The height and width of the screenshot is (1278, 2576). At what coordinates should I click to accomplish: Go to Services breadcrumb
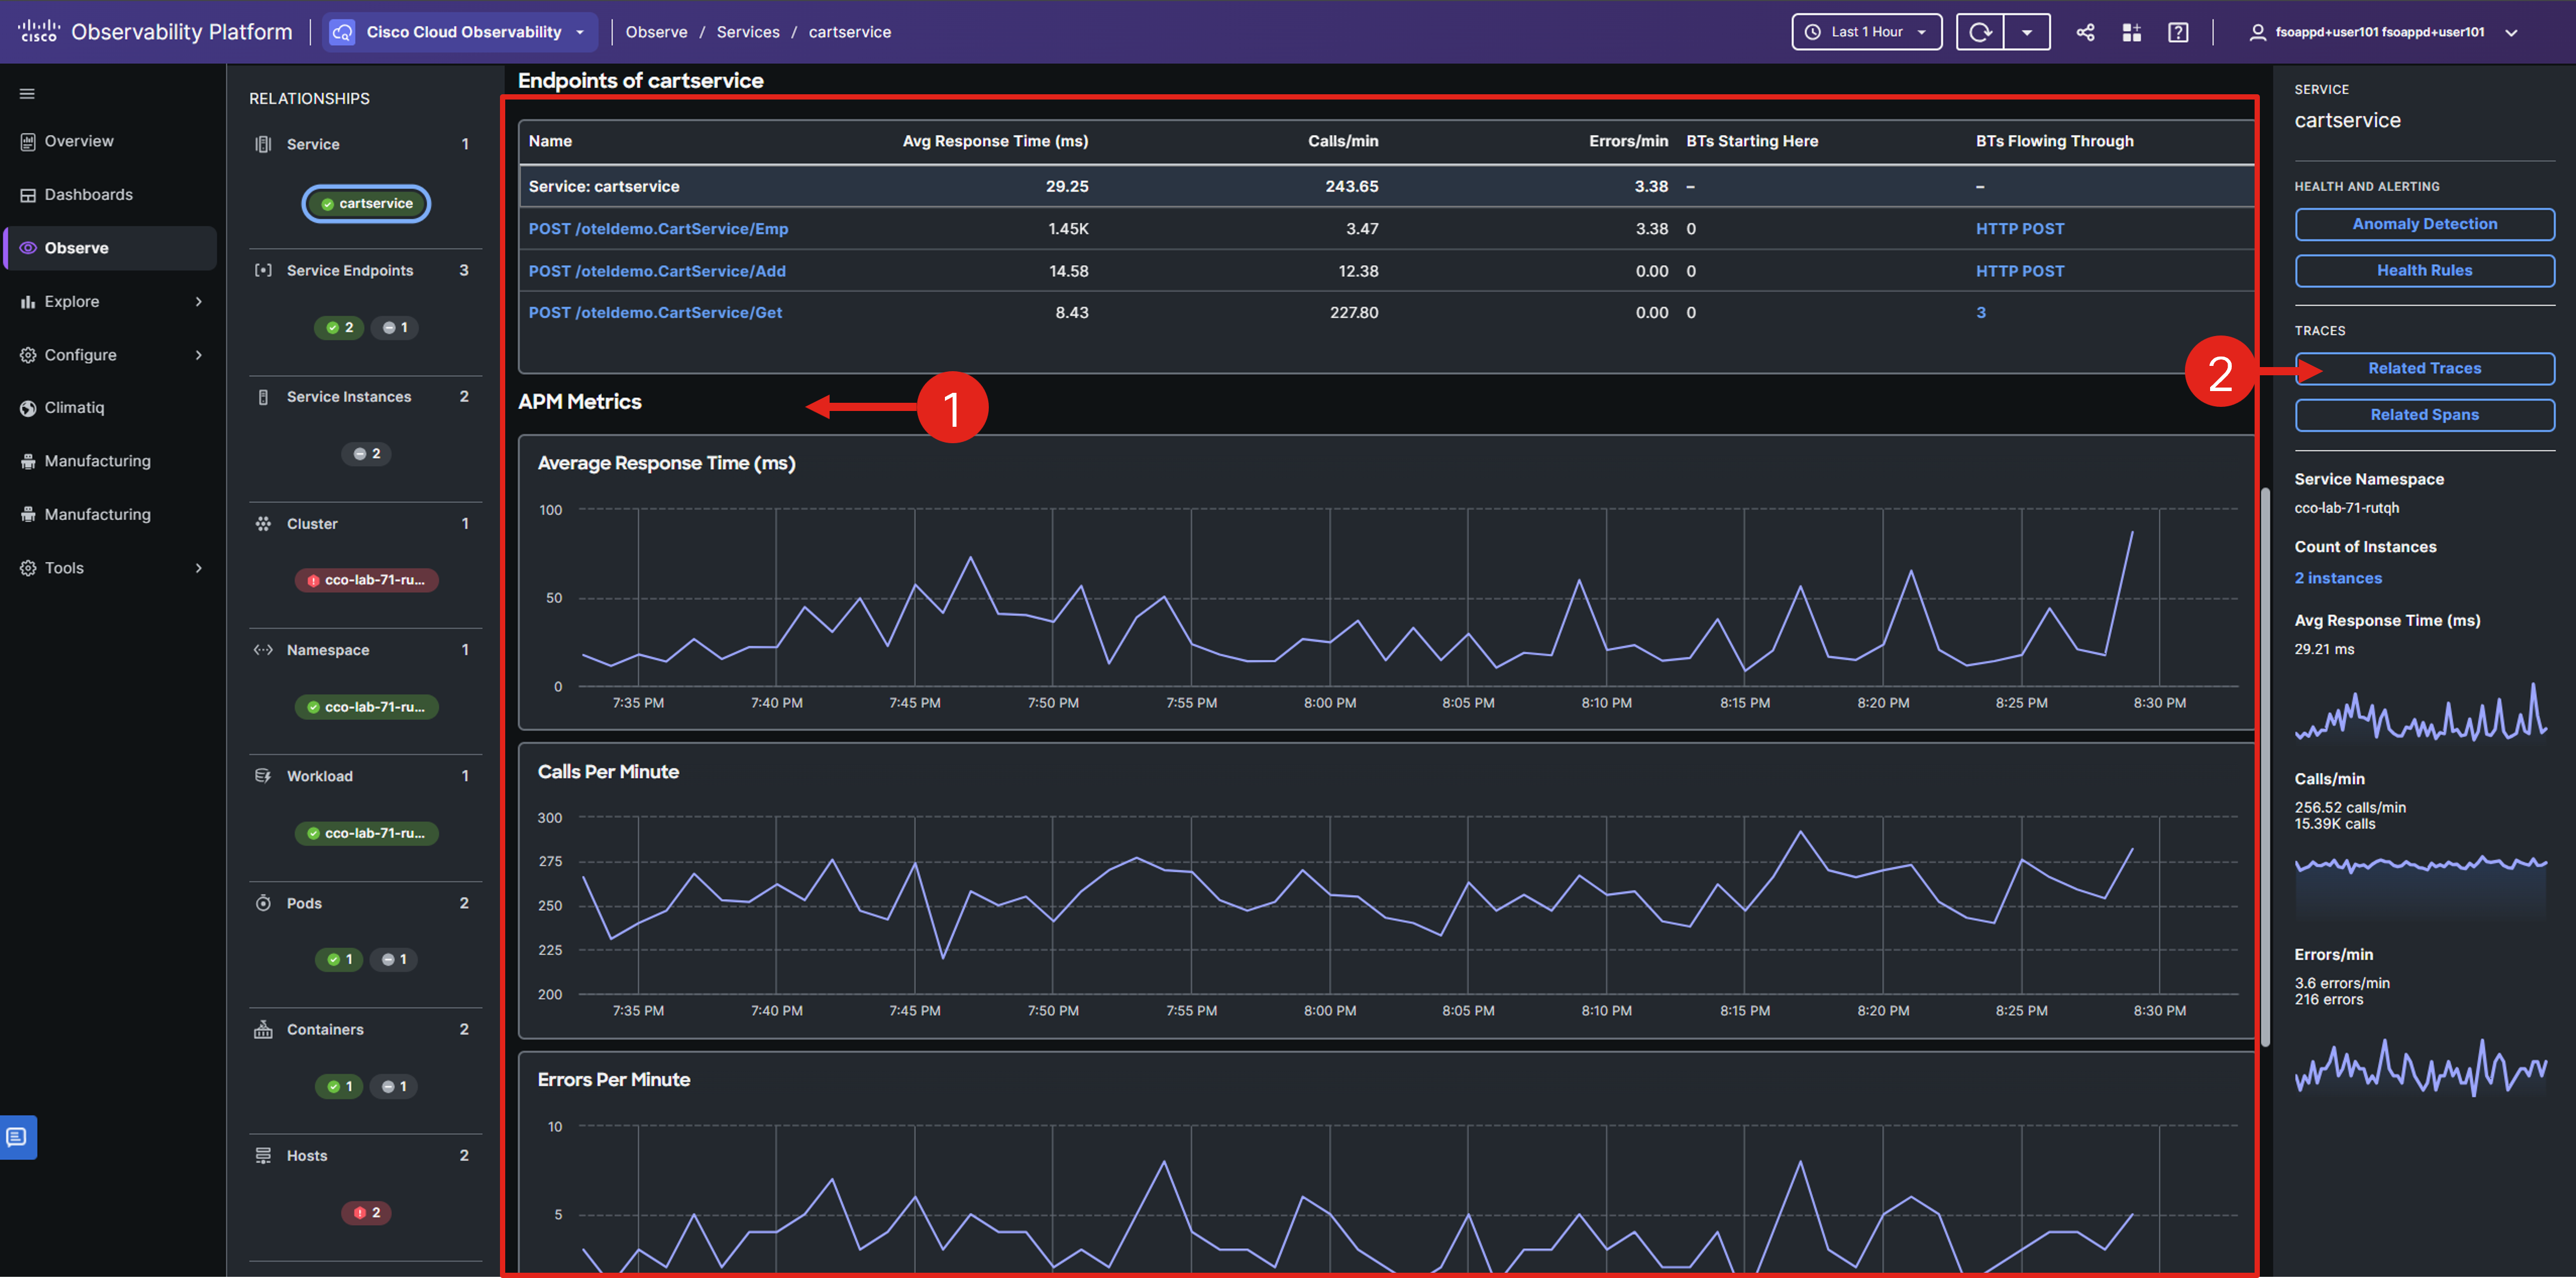[x=747, y=32]
